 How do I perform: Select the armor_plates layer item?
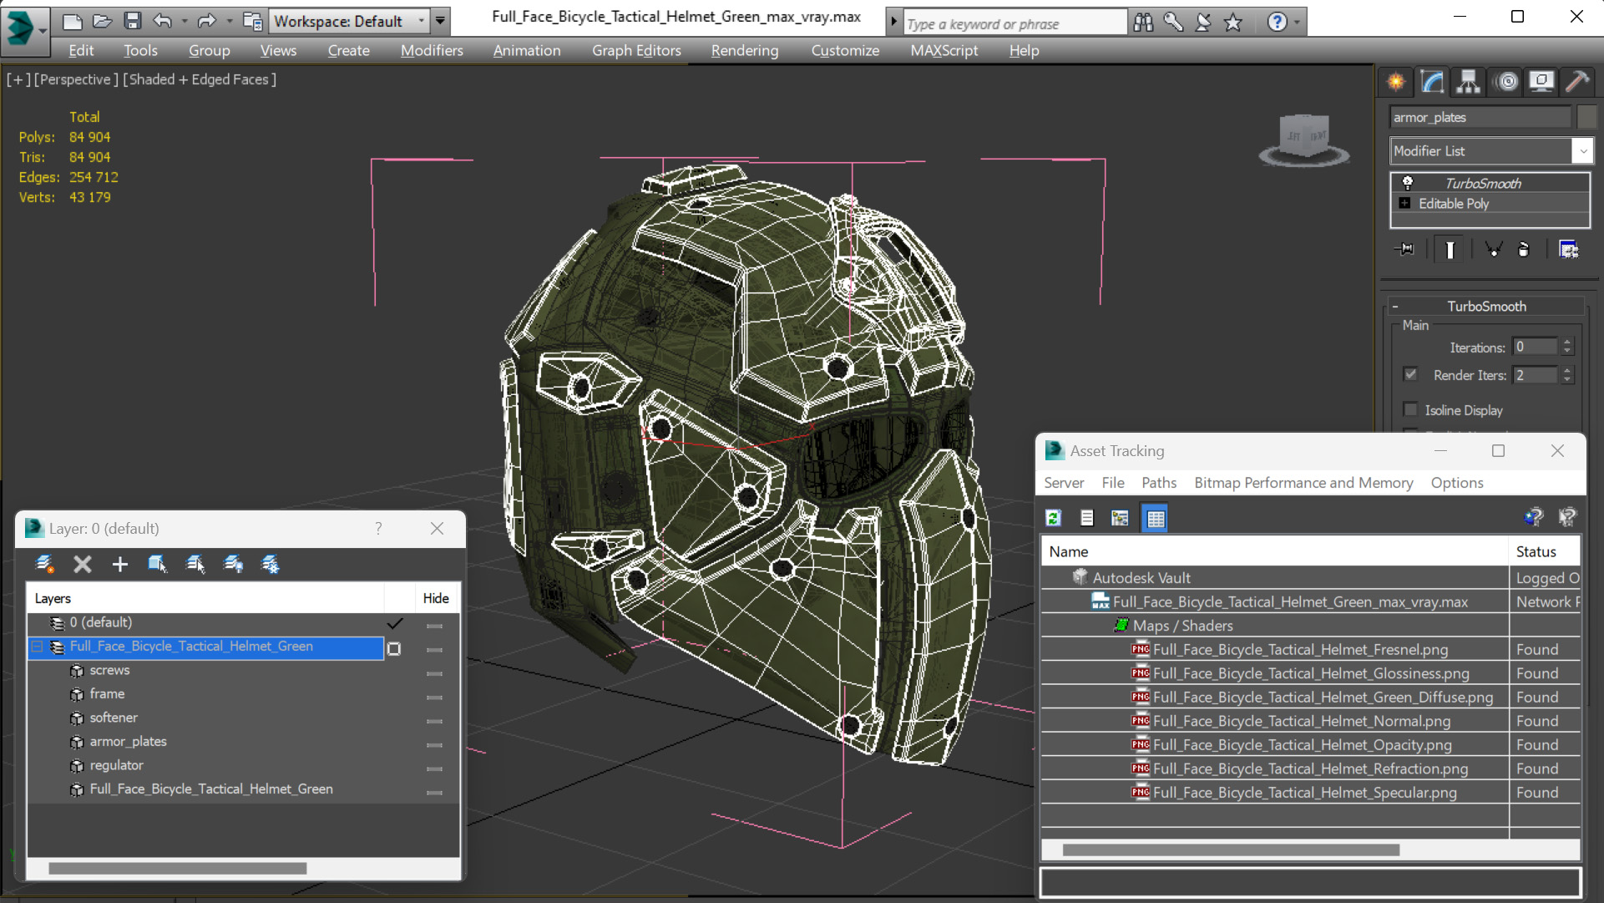tap(127, 741)
